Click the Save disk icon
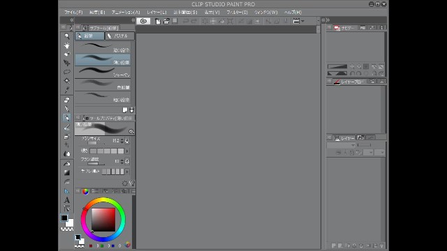This screenshot has width=447, height=251. click(x=175, y=21)
